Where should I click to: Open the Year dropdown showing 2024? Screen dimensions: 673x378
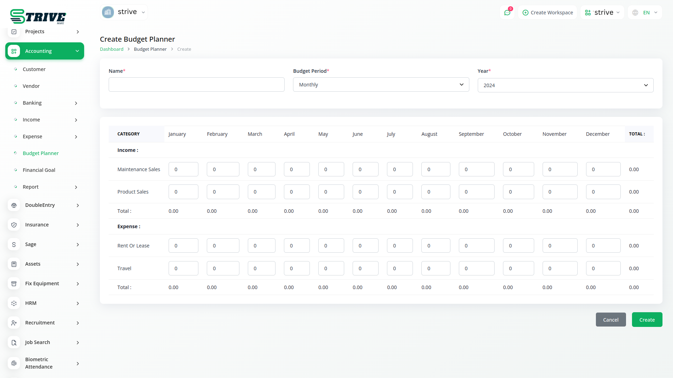[x=565, y=85]
